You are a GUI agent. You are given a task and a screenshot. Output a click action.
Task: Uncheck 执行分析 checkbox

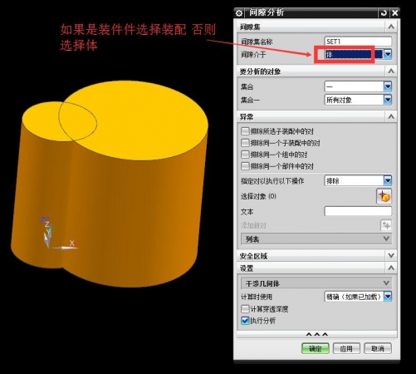(x=245, y=321)
